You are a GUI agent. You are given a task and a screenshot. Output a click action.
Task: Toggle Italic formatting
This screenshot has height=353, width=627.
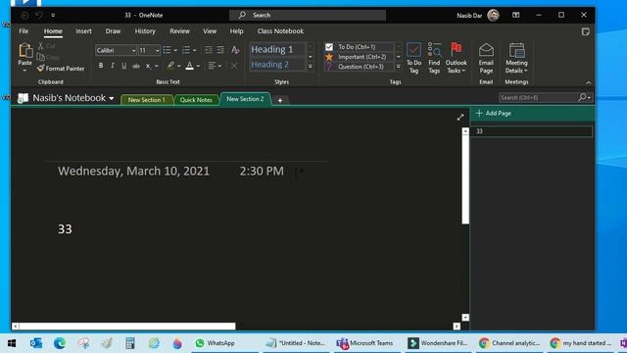click(113, 66)
